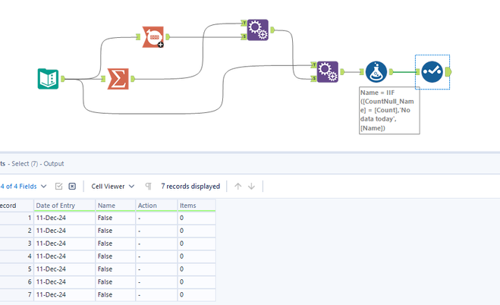Screen dimensions: 500x305
Task: Click the select all fields checkmark icon
Action: click(x=58, y=186)
